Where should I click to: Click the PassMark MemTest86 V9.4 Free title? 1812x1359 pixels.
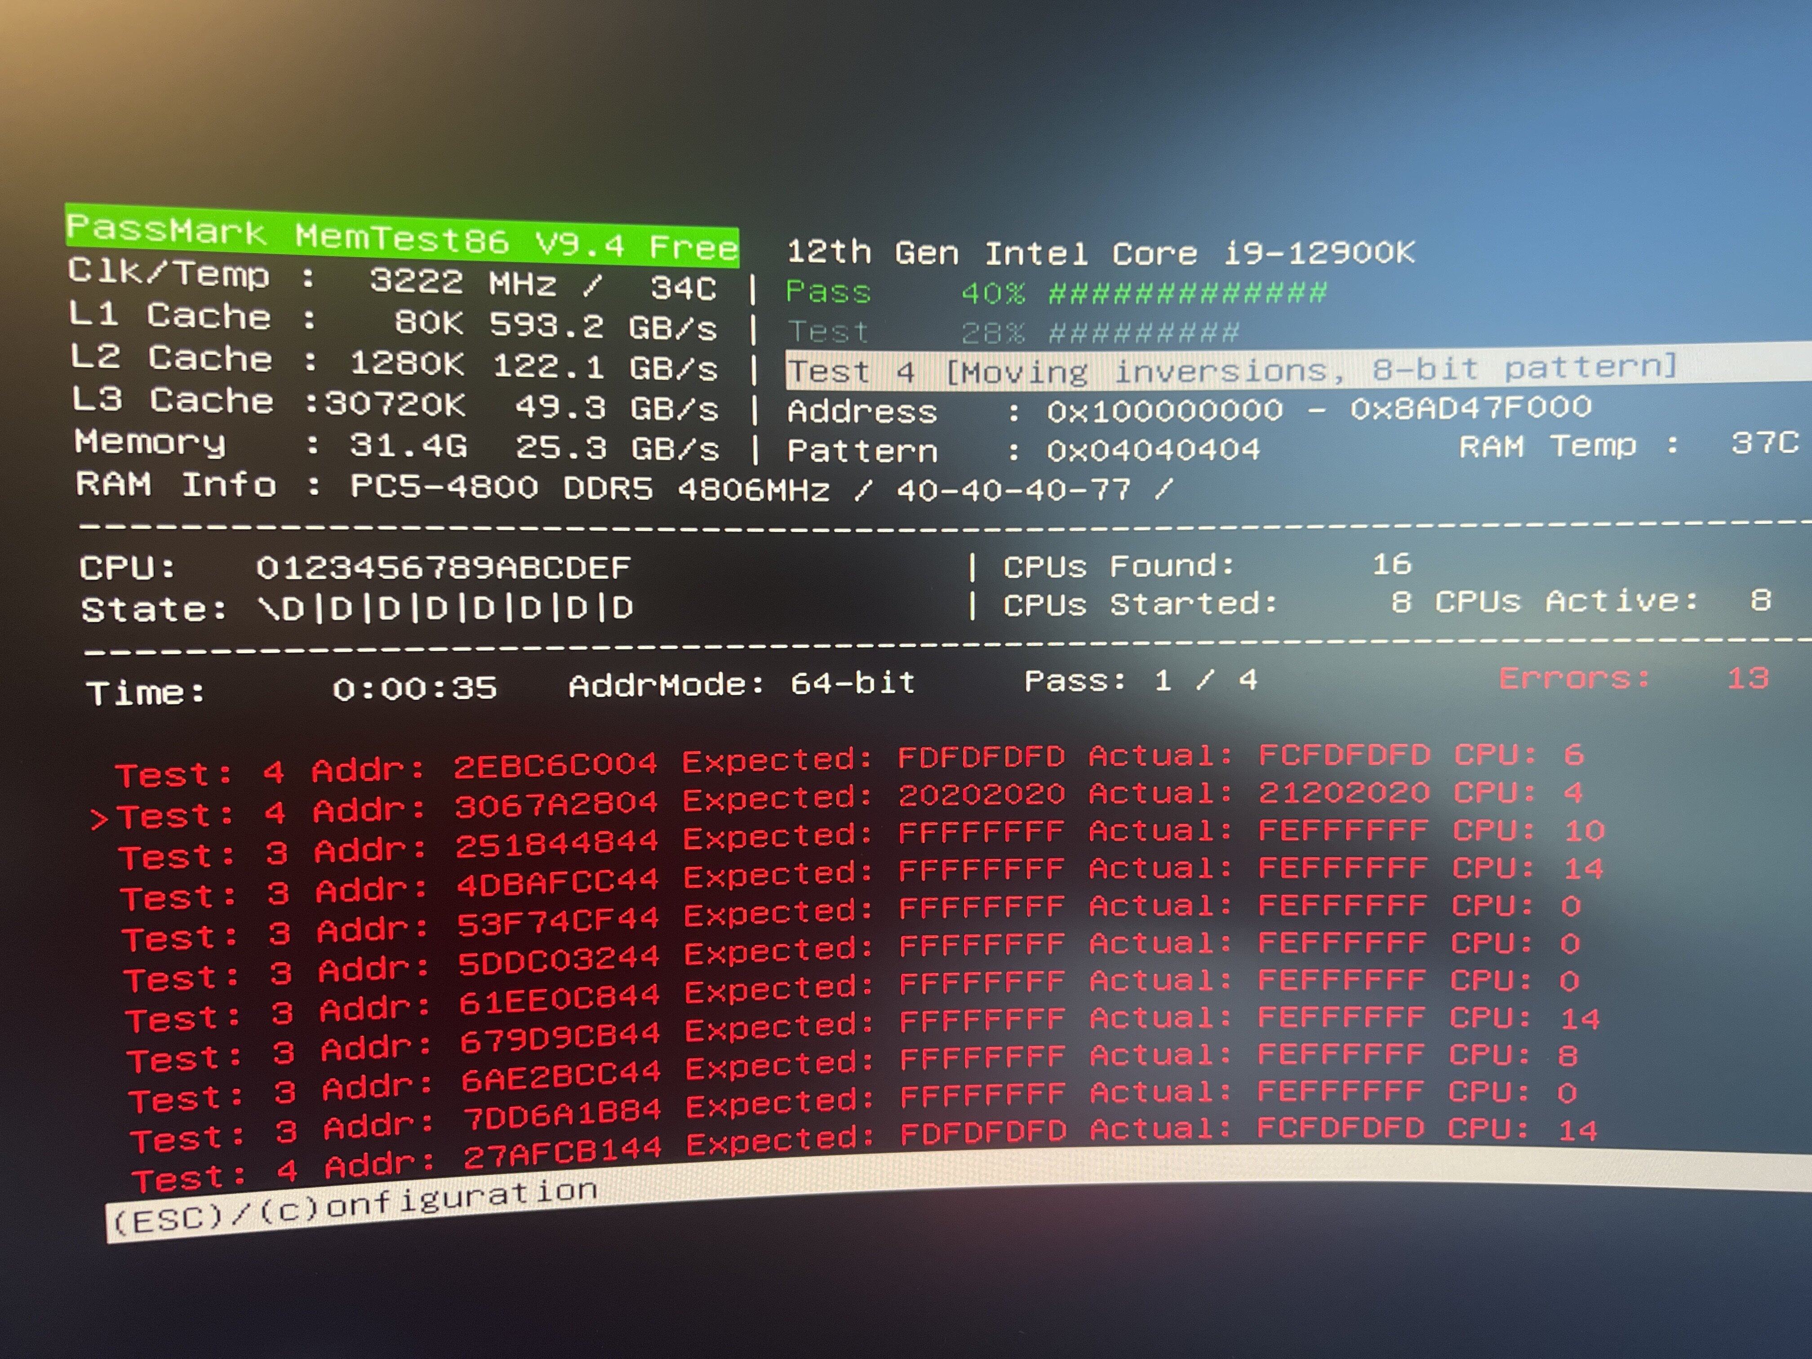[401, 236]
